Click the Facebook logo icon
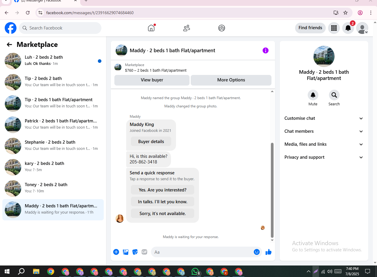The image size is (377, 277). [11, 28]
